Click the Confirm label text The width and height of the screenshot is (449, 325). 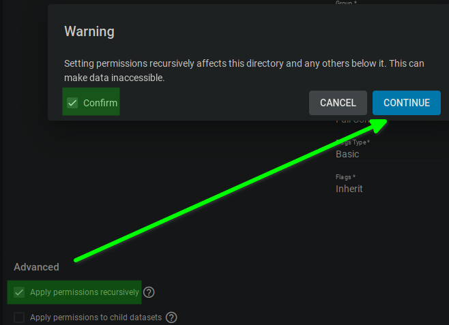(x=100, y=103)
